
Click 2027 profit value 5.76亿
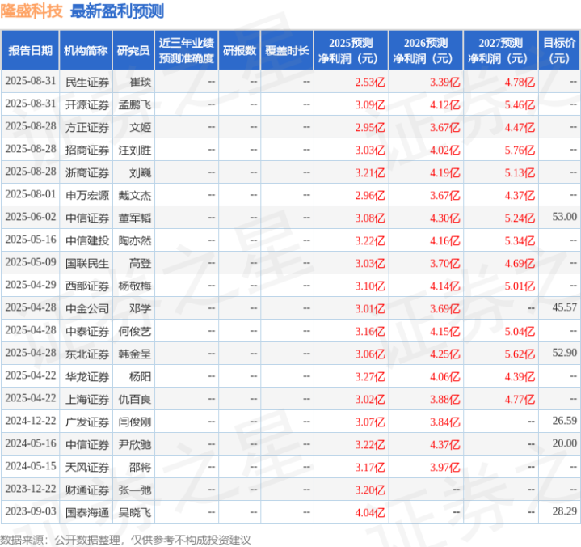click(x=520, y=150)
